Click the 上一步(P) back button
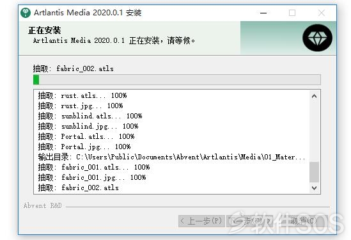This screenshot has width=351, height=240. (201, 221)
